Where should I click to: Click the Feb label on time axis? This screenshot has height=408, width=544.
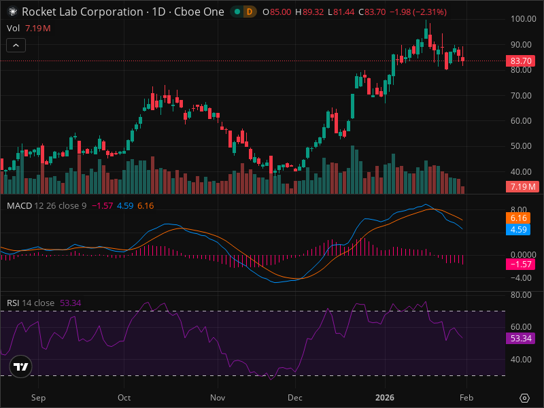coord(466,398)
